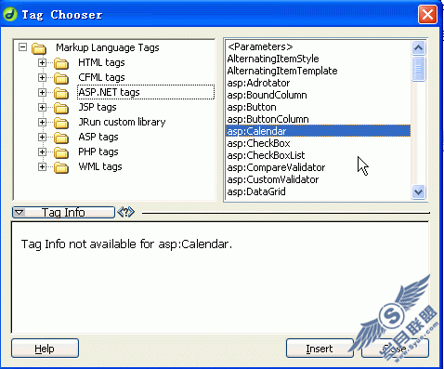Select HTML tags in the tree
This screenshot has height=369, width=444.
click(x=101, y=62)
